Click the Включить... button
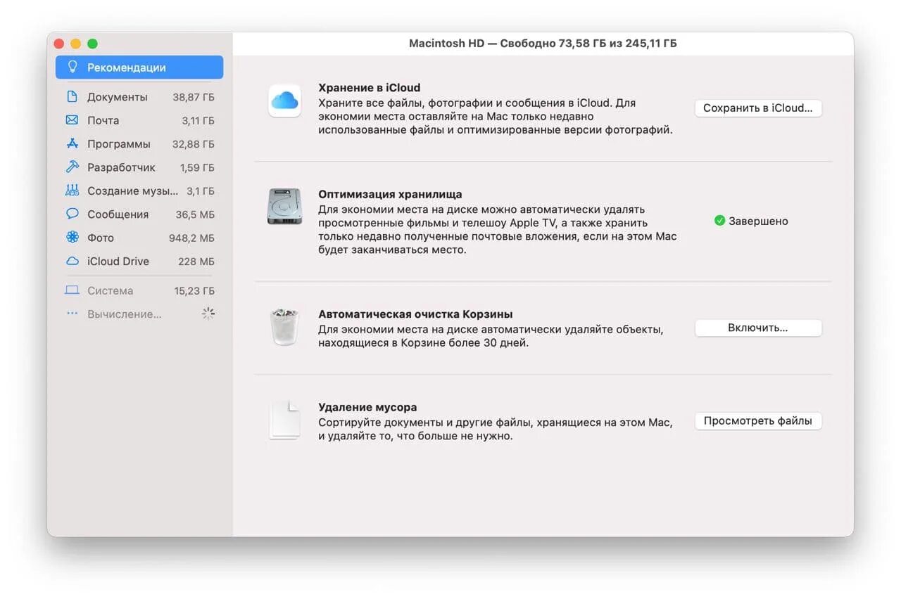This screenshot has width=901, height=599. (758, 328)
